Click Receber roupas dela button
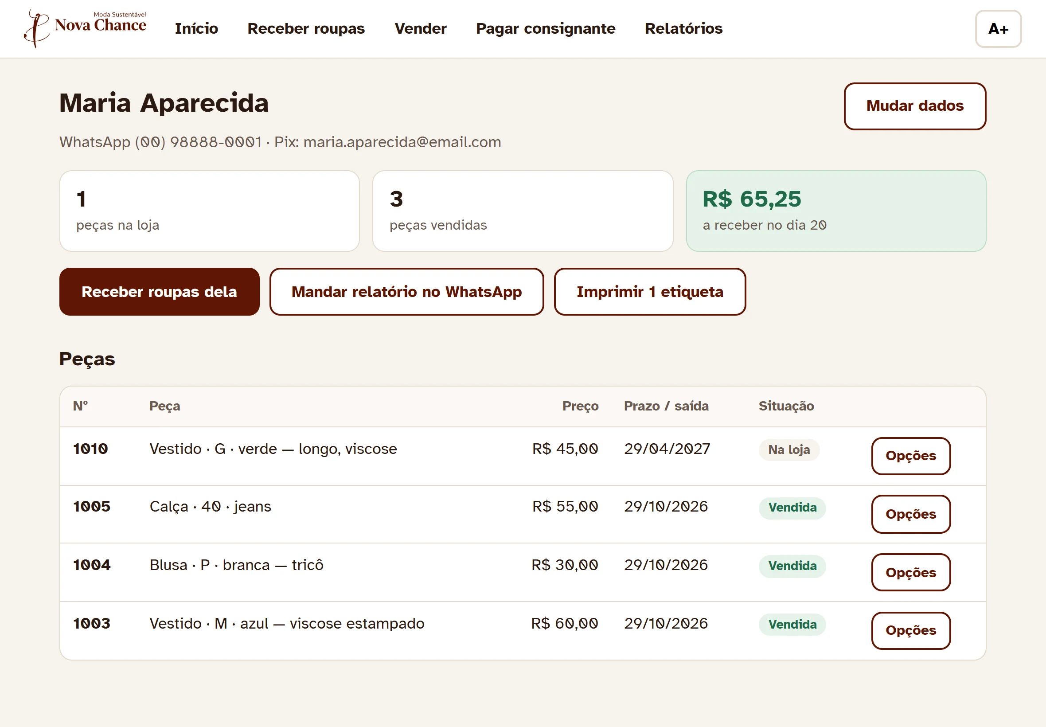The image size is (1046, 727). click(x=160, y=292)
